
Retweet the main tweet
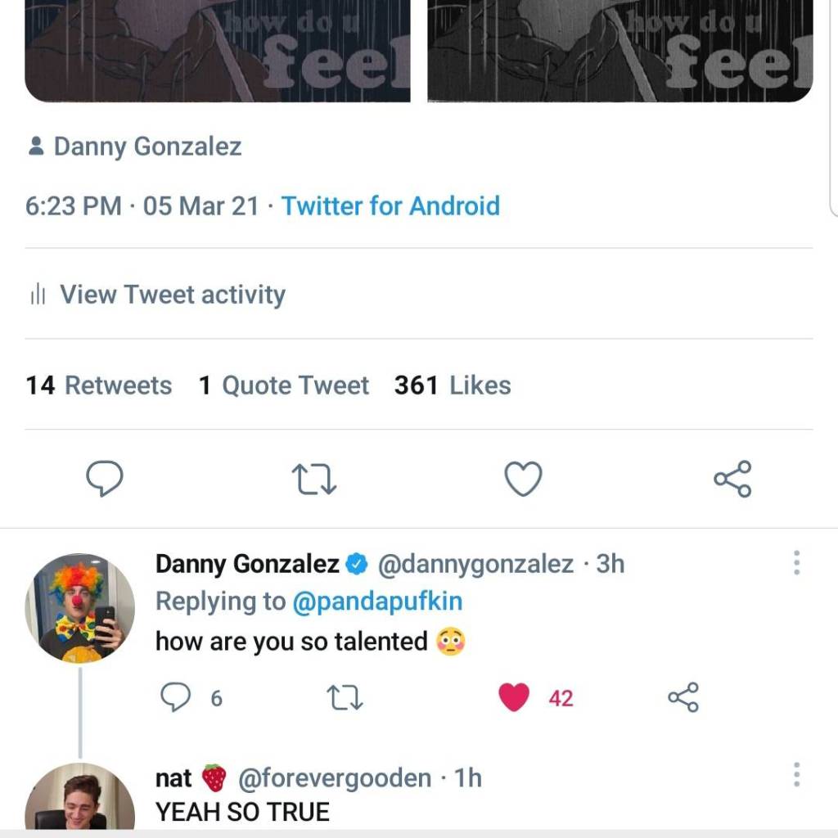click(315, 479)
